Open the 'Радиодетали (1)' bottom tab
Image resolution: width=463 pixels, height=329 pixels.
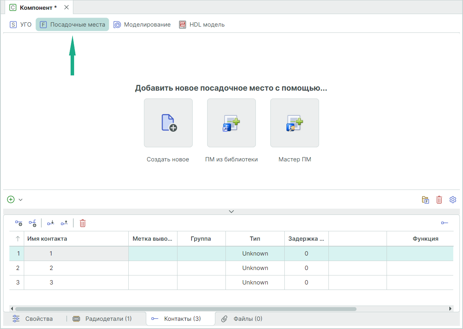[103, 319]
